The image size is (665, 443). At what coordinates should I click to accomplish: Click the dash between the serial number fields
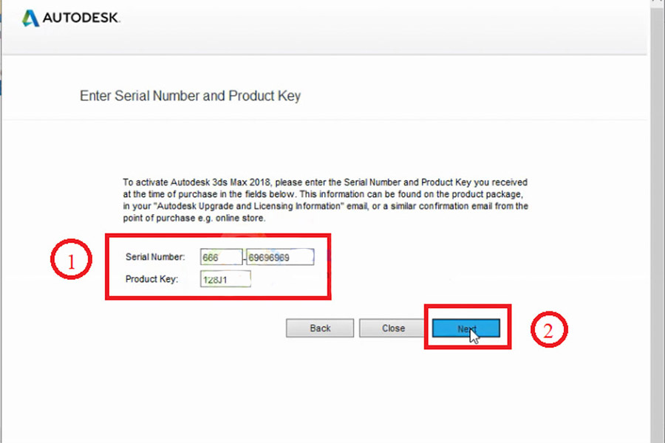[245, 258]
